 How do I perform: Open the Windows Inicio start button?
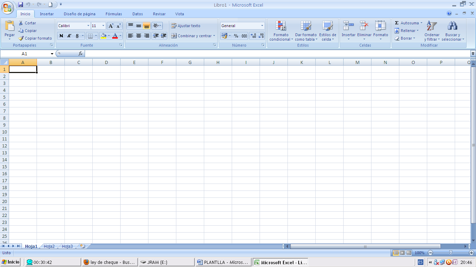pos(11,262)
